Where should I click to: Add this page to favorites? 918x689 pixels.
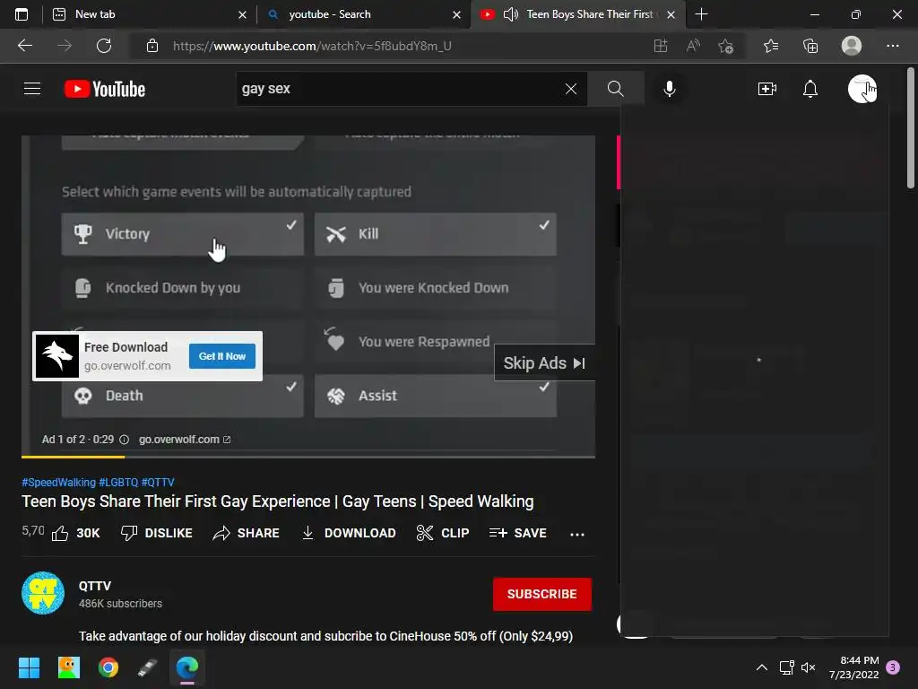point(726,46)
